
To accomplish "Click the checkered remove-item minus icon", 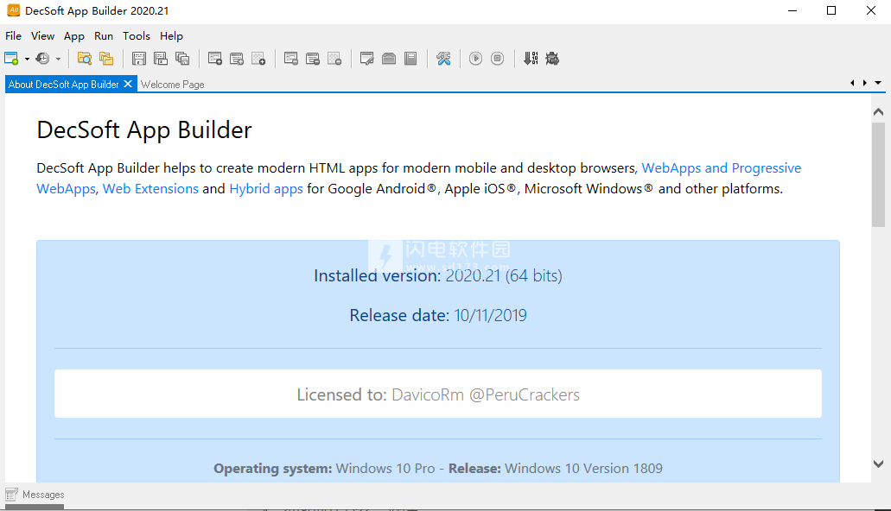I will click(334, 59).
